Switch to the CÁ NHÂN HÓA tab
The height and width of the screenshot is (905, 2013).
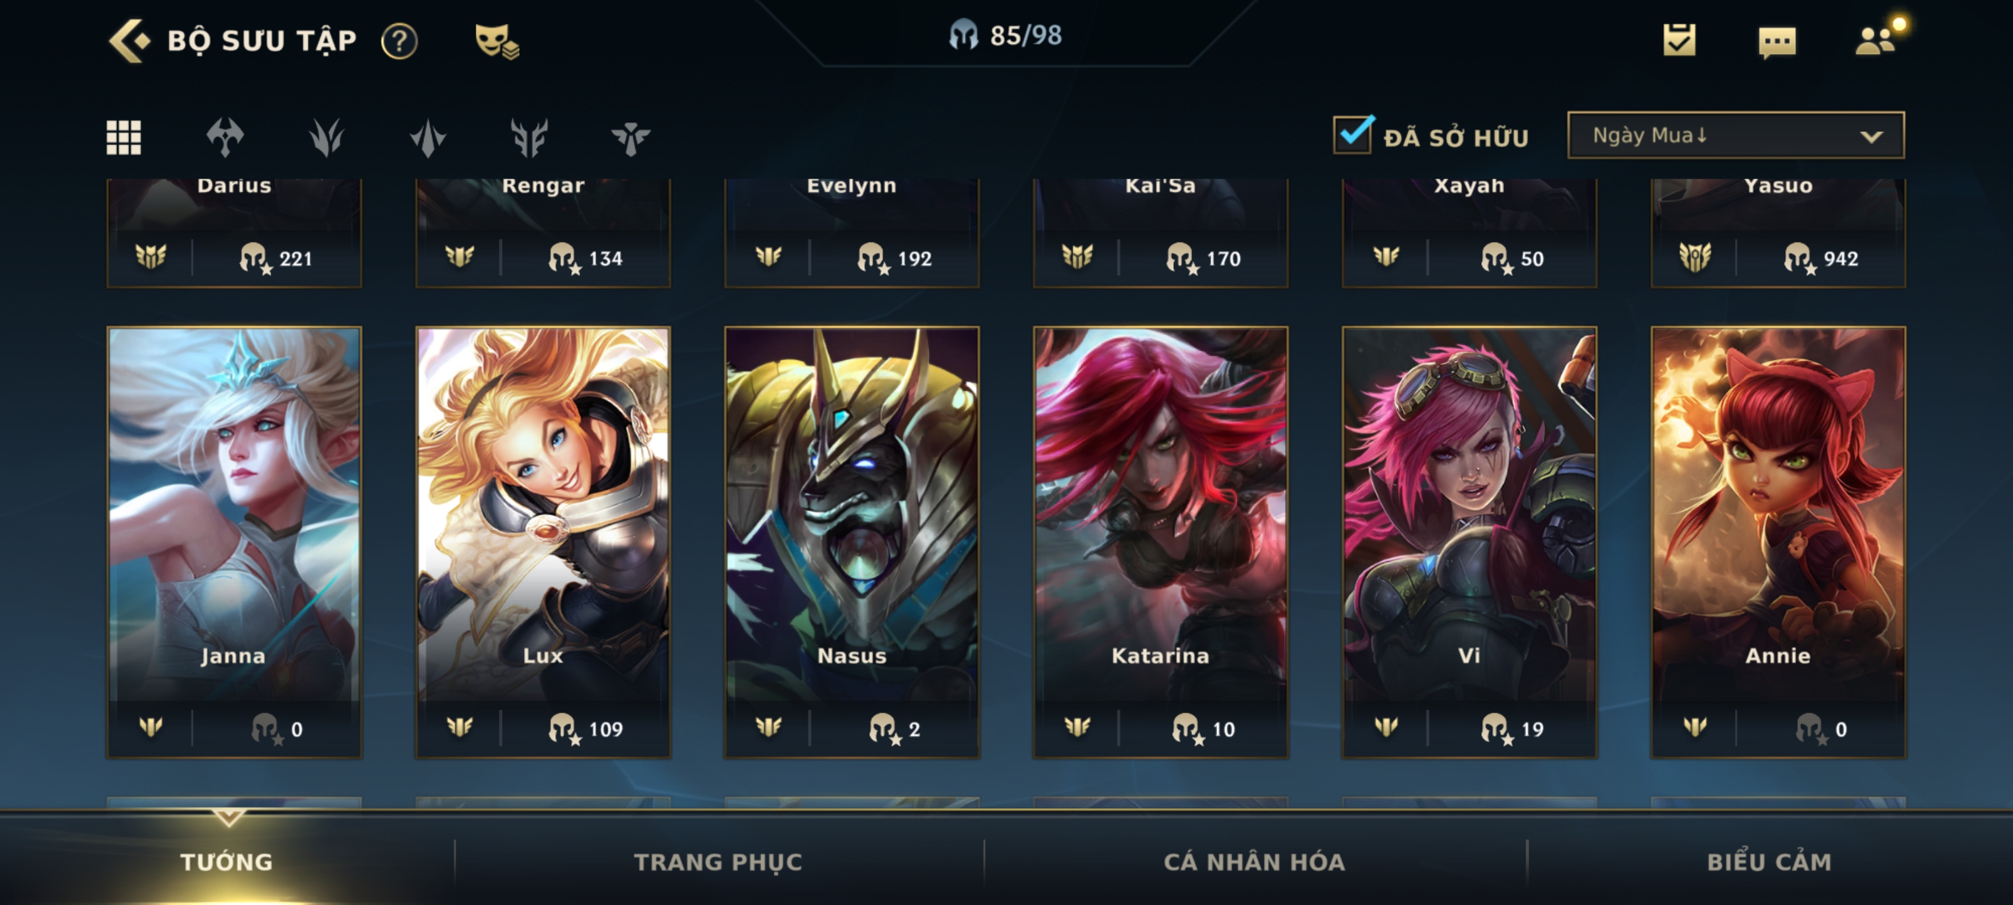(x=1254, y=861)
